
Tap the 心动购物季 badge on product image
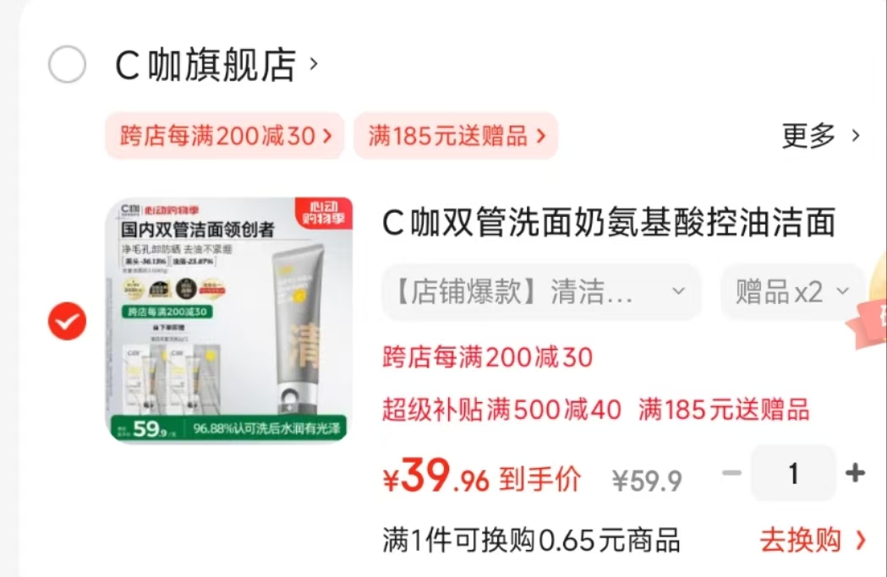pos(324,213)
